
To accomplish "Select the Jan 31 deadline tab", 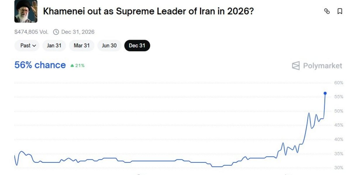I will 54,45.
